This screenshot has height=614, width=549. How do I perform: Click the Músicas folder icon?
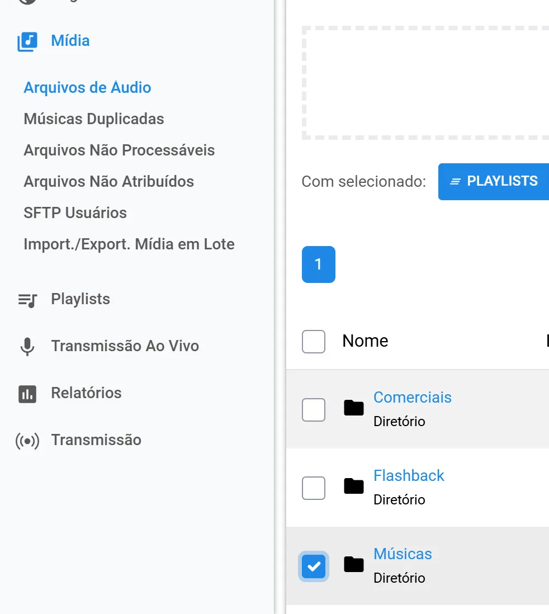(x=353, y=564)
